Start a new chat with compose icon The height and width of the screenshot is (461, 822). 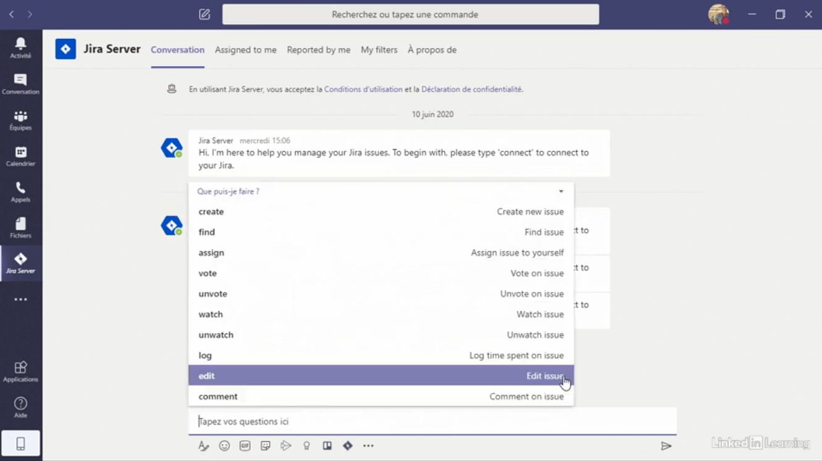pos(204,14)
